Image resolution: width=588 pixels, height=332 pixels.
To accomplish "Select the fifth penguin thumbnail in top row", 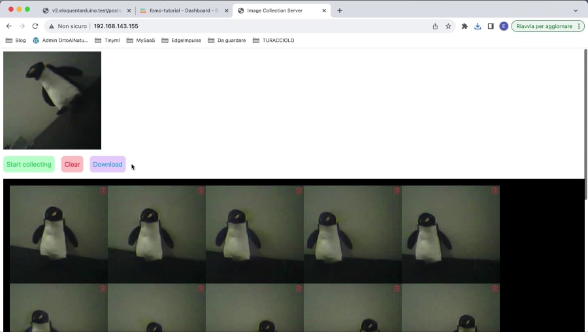I will 451,235.
